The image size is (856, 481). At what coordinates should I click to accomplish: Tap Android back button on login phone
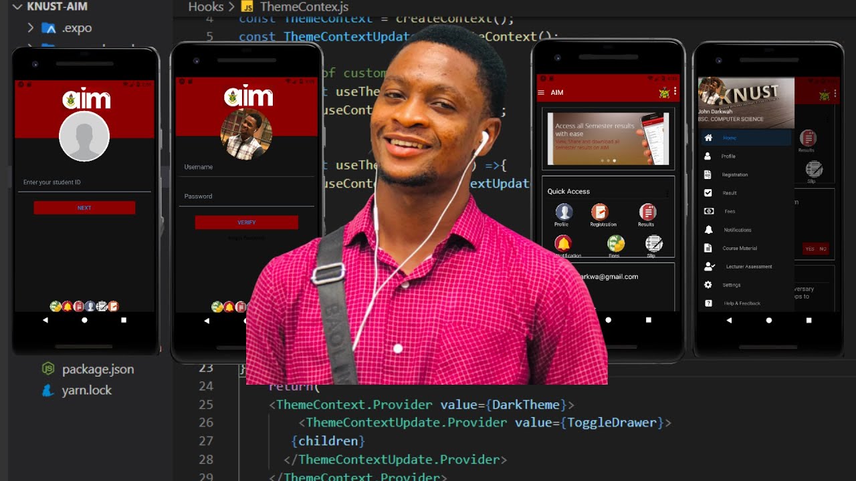(x=207, y=321)
